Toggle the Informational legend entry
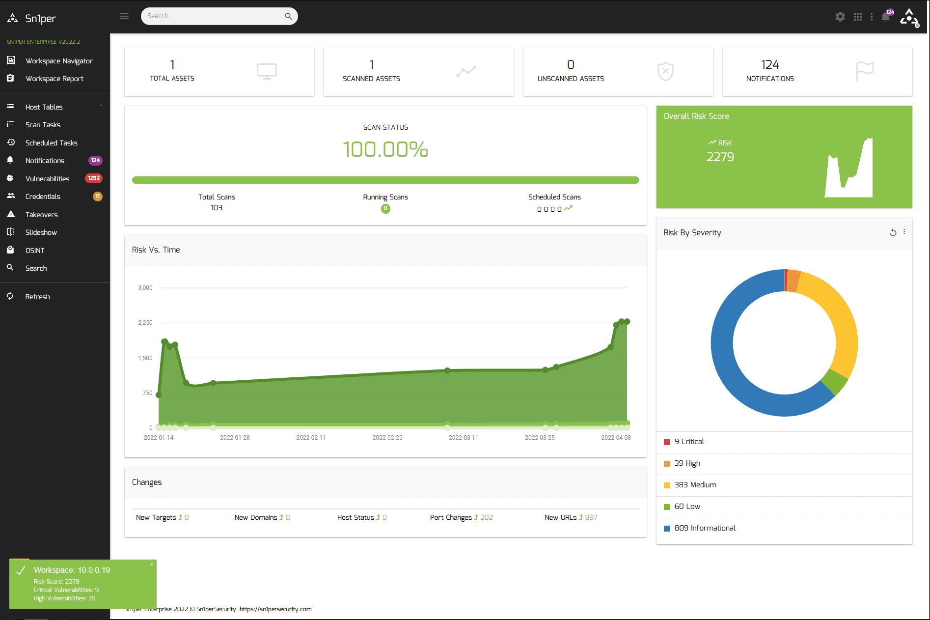Image resolution: width=930 pixels, height=620 pixels. pyautogui.click(x=705, y=528)
